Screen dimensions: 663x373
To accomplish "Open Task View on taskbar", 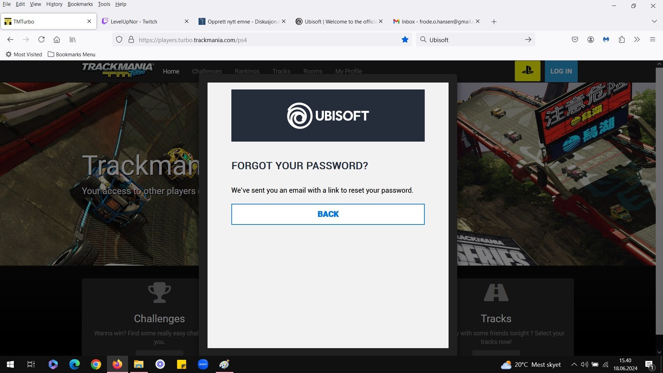I will coord(31,364).
